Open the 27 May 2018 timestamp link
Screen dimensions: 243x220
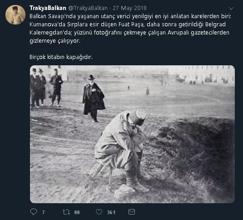point(129,8)
